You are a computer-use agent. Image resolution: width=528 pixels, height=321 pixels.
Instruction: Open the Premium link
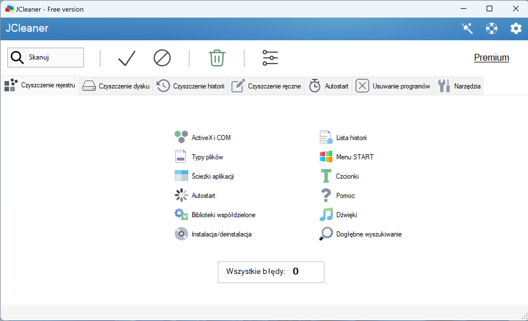(x=491, y=58)
